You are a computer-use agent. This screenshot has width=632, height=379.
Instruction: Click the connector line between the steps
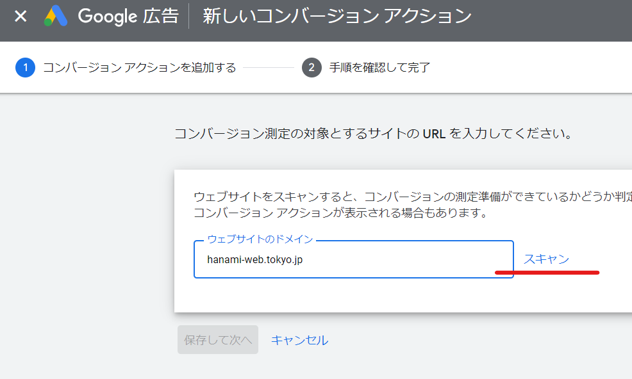click(x=269, y=67)
